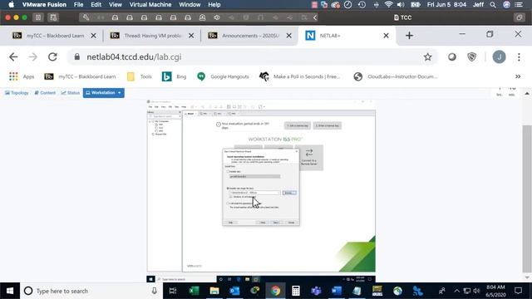Viewport: 532px width, 299px height.
Task: Click Connect to a Remote Server tile
Action: [309, 158]
